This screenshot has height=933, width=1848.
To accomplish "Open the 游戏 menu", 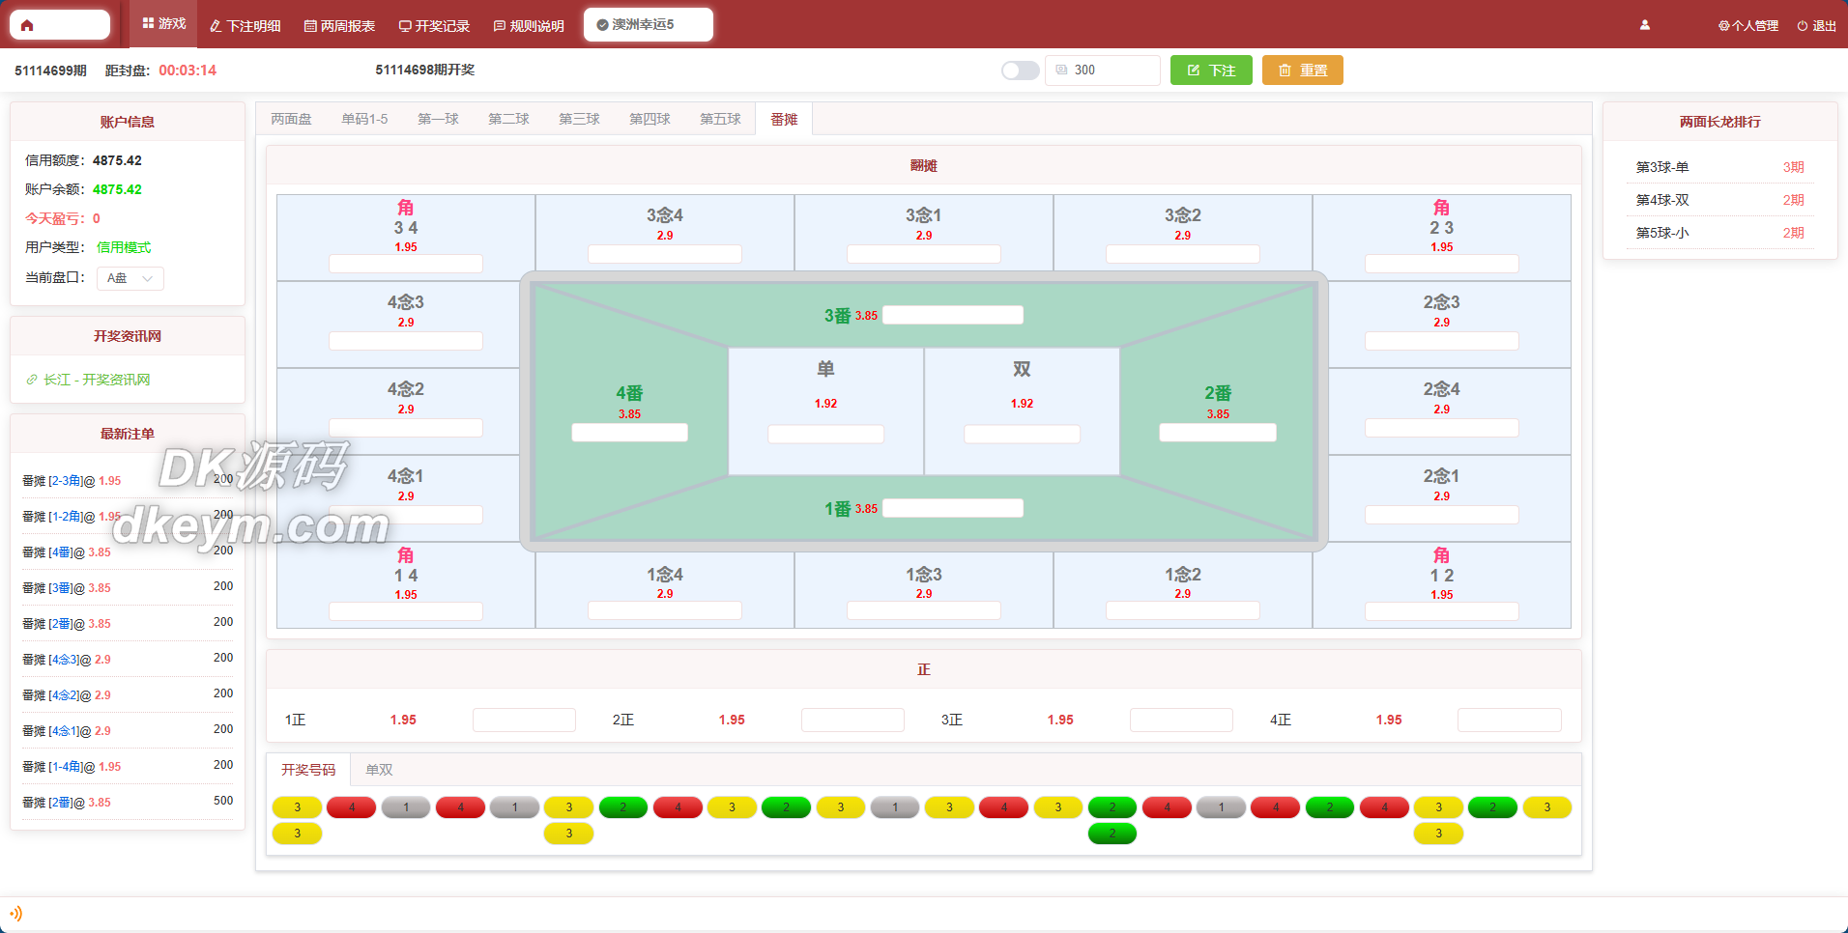I will pyautogui.click(x=163, y=24).
